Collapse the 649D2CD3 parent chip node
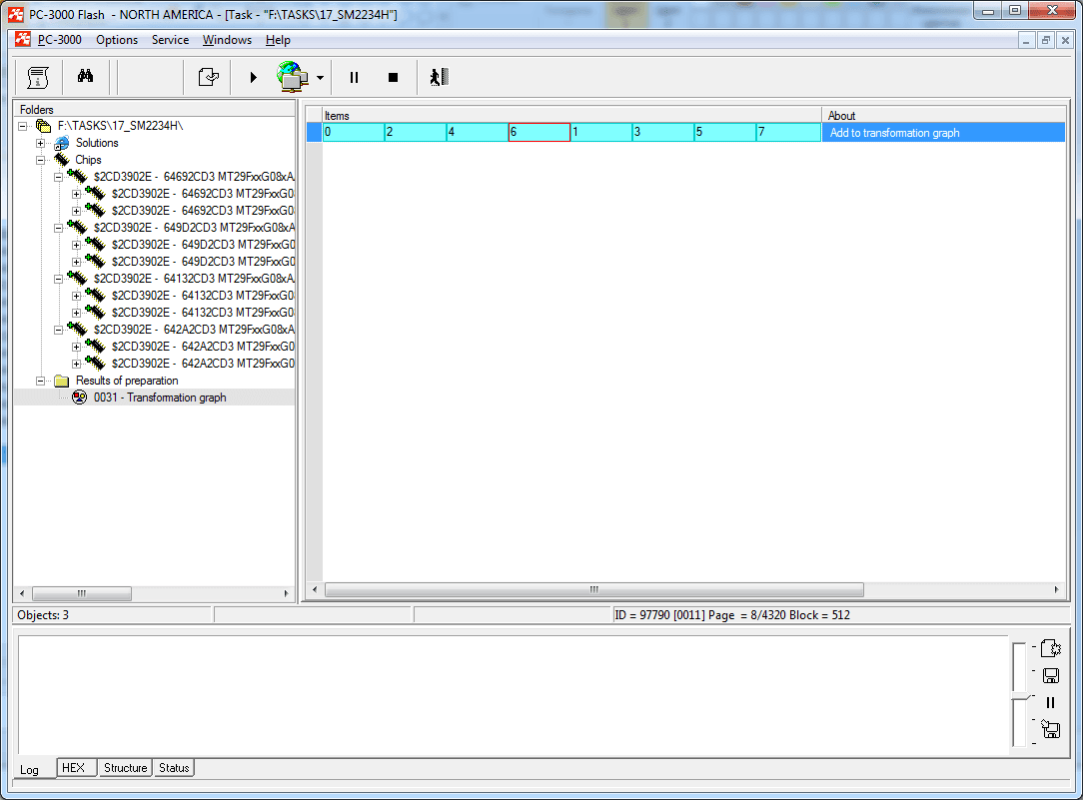Screen dimensions: 1083x800 [59, 228]
